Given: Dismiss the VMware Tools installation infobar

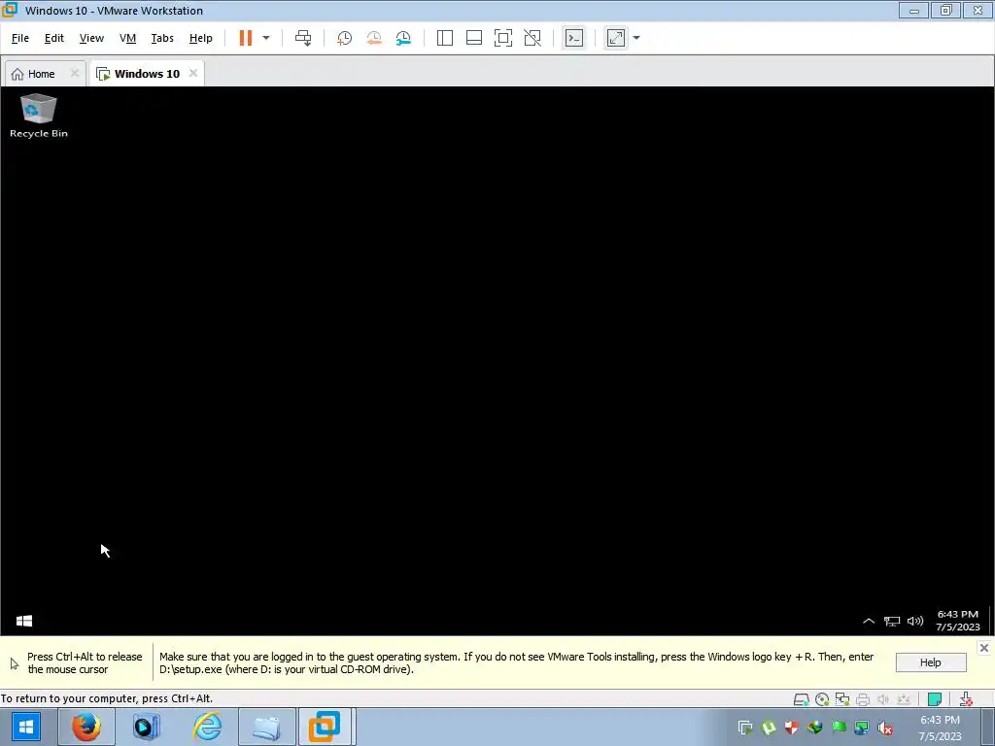Looking at the screenshot, I should point(983,648).
